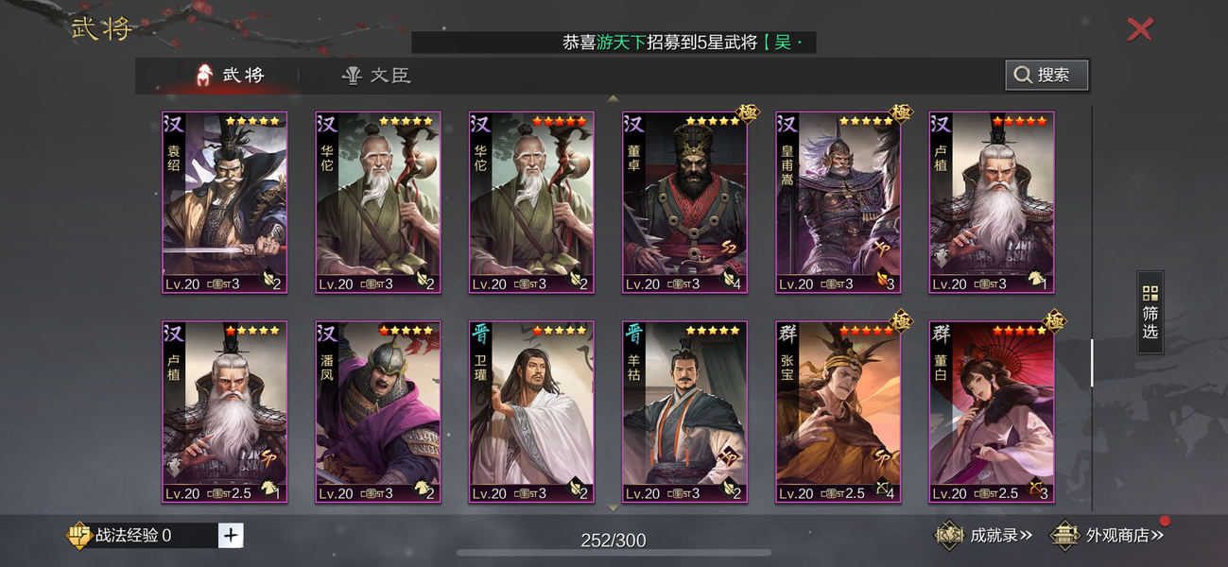
Task: Select the 羊祜 general card
Action: (684, 412)
